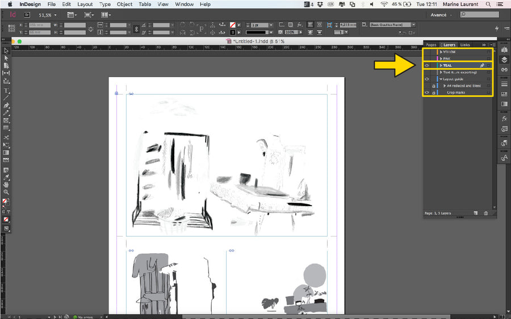Select the Pen tool
Viewport: 511px width, 319px height.
(6, 106)
